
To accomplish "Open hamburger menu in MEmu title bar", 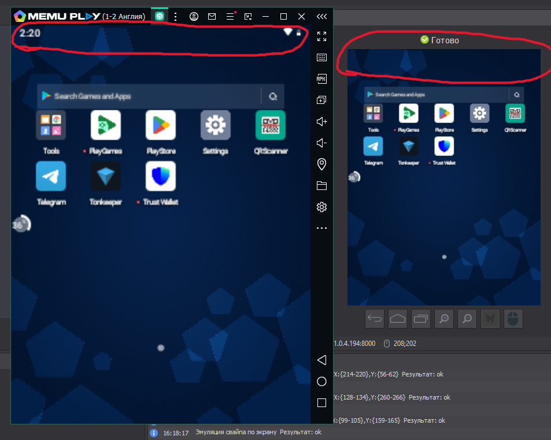I will pos(230,17).
